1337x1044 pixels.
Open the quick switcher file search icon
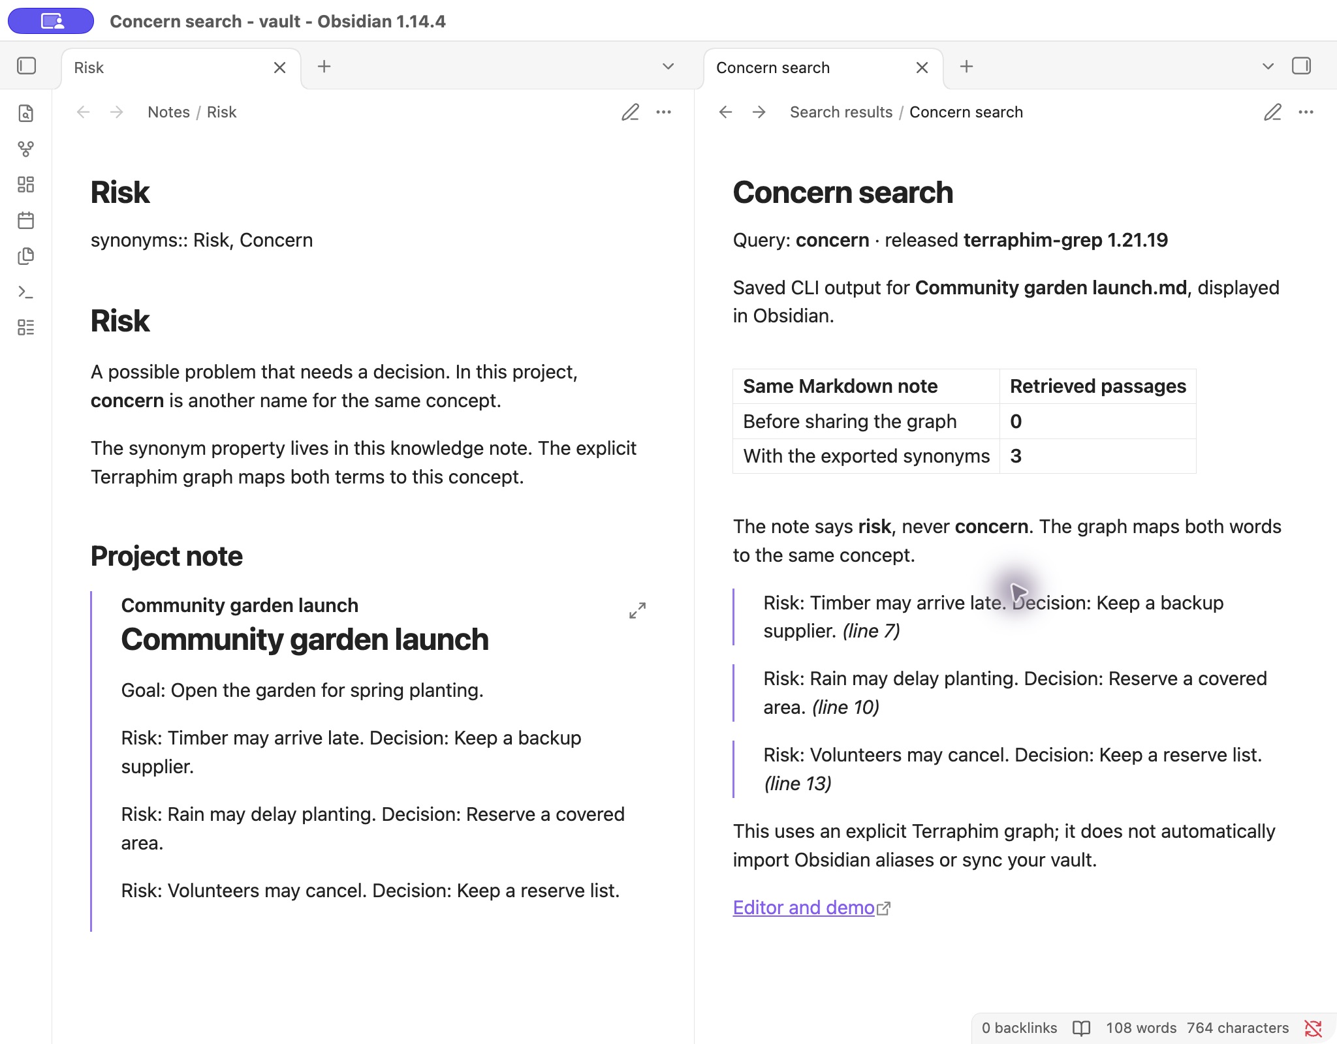26,114
